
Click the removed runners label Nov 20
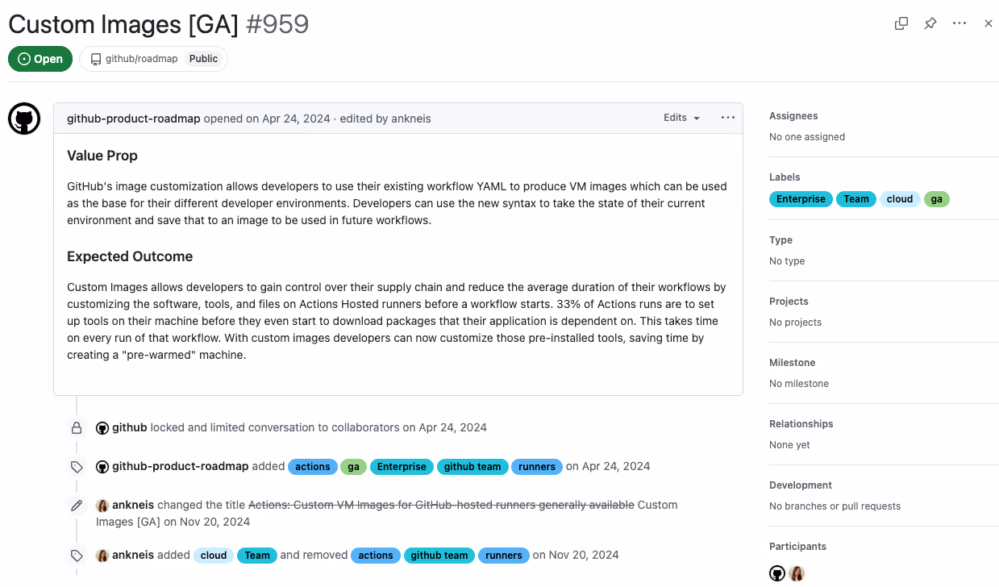[504, 555]
